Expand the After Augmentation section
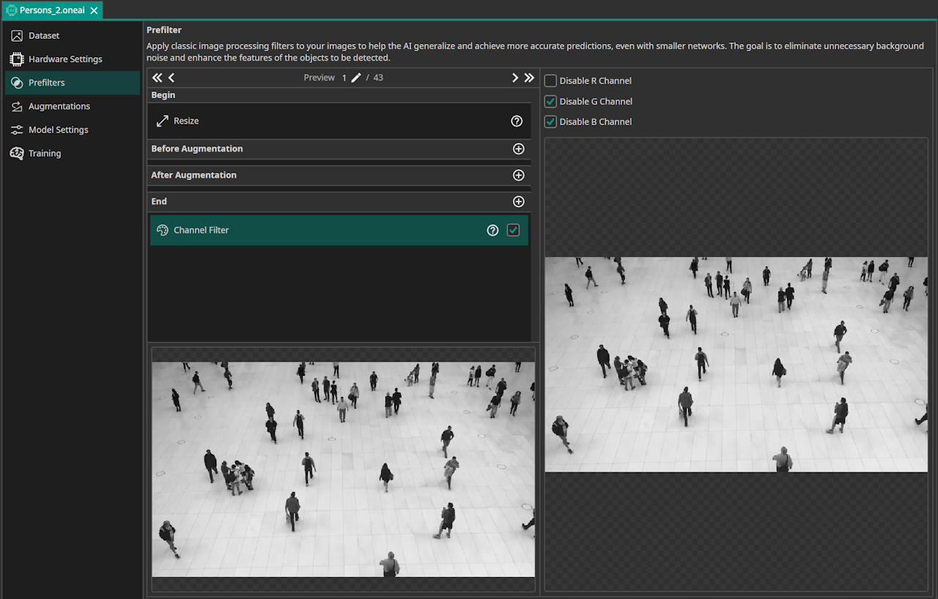The height and width of the screenshot is (599, 938). 518,175
